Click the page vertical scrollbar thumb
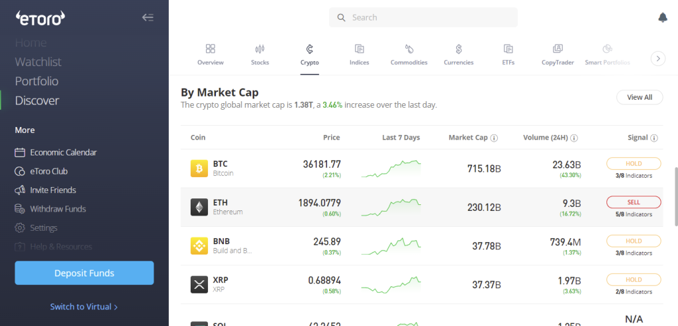Viewport: 678px width, 326px height. [x=676, y=196]
